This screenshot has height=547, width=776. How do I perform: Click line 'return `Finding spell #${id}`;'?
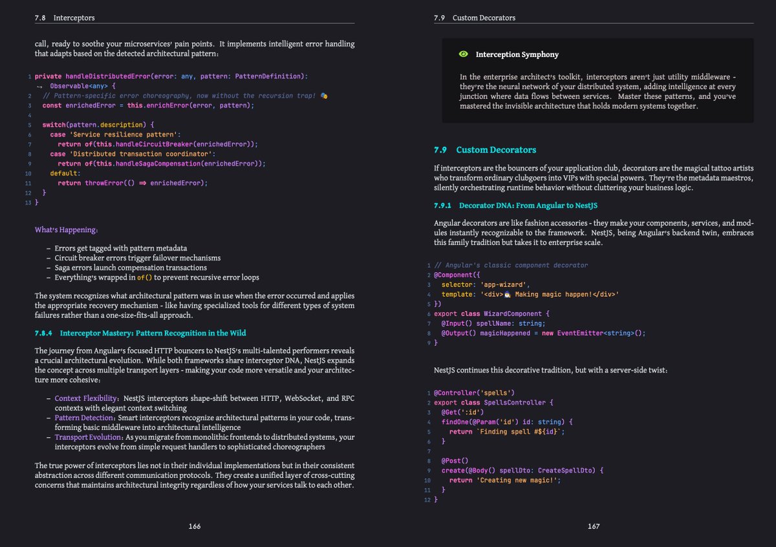507,431
